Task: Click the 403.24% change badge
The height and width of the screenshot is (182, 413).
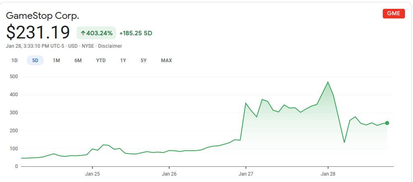Action: pyautogui.click(x=97, y=33)
